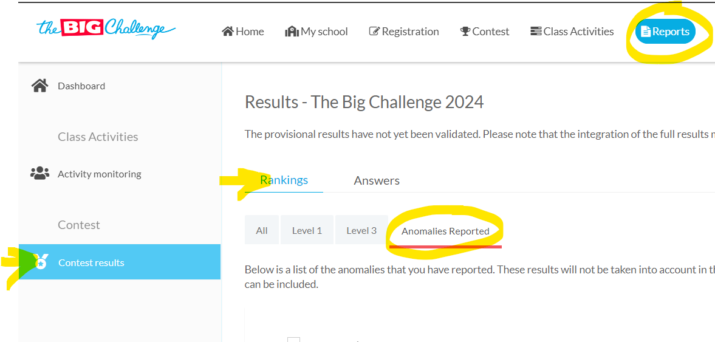The width and height of the screenshot is (715, 342).
Task: Open the Contest results sidebar link text
Action: click(91, 262)
